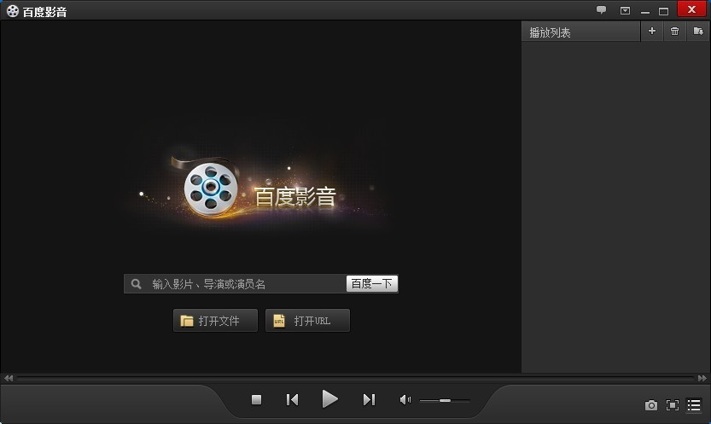Skip to the previous track
This screenshot has width=711, height=424.
(x=292, y=399)
